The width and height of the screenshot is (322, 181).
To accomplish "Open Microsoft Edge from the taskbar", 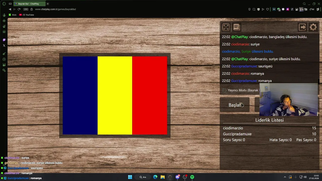I will [155, 177].
